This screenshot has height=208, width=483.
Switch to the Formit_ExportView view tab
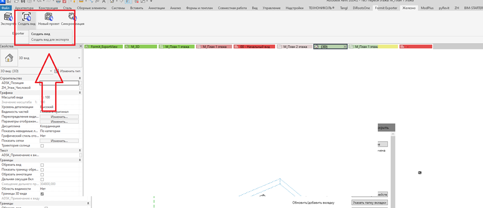tap(104, 47)
